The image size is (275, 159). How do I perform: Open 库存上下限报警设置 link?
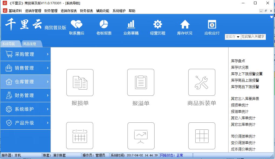[x=247, y=74]
